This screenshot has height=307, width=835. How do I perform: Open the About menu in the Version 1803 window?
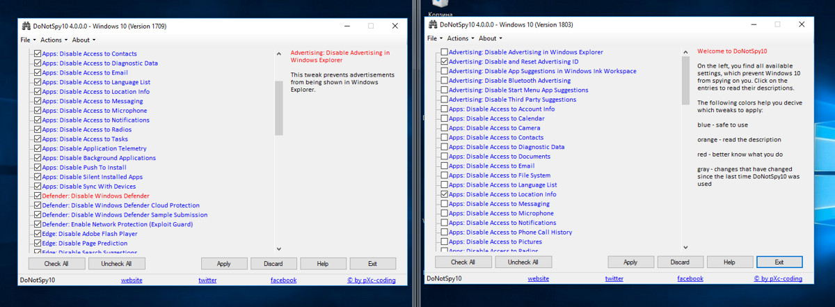489,38
